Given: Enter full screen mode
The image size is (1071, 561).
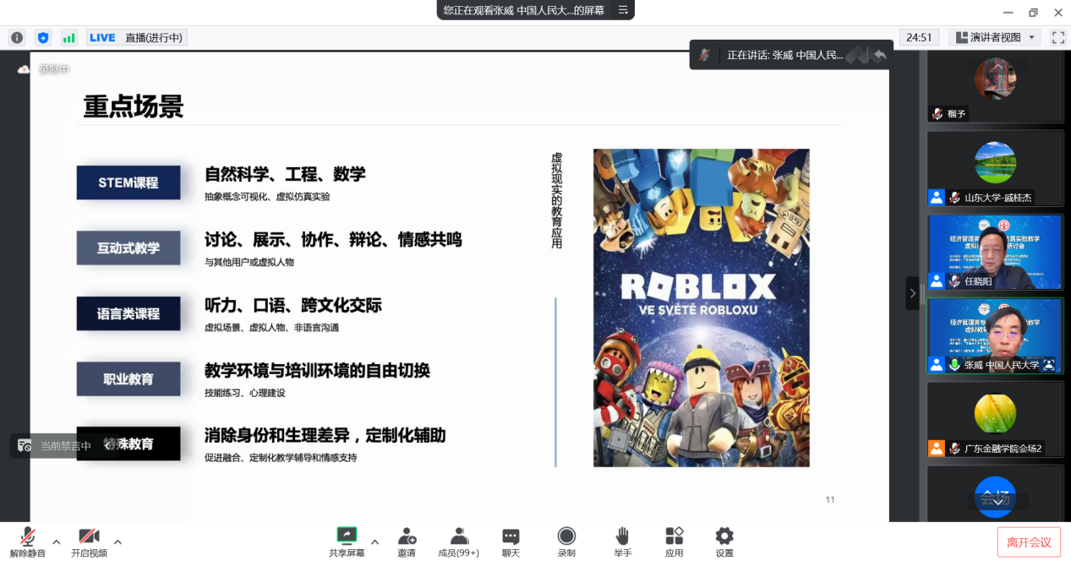Looking at the screenshot, I should click(x=1058, y=37).
